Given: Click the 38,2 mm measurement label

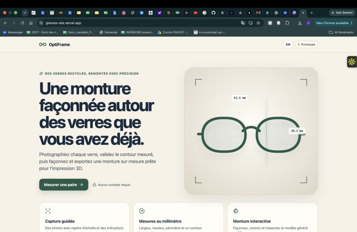Looking at the screenshot, I should [297, 131].
